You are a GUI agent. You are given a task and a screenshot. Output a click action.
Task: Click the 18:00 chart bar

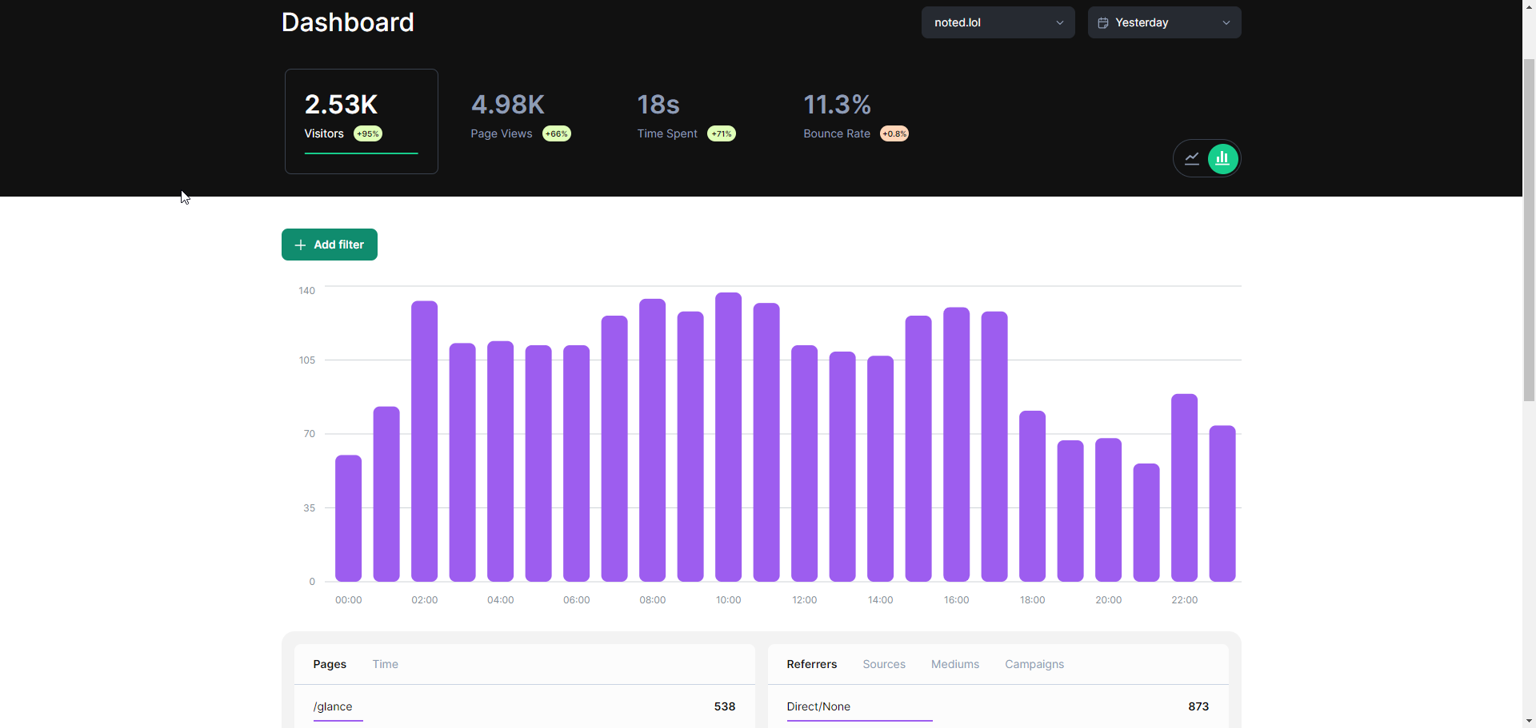click(1032, 496)
